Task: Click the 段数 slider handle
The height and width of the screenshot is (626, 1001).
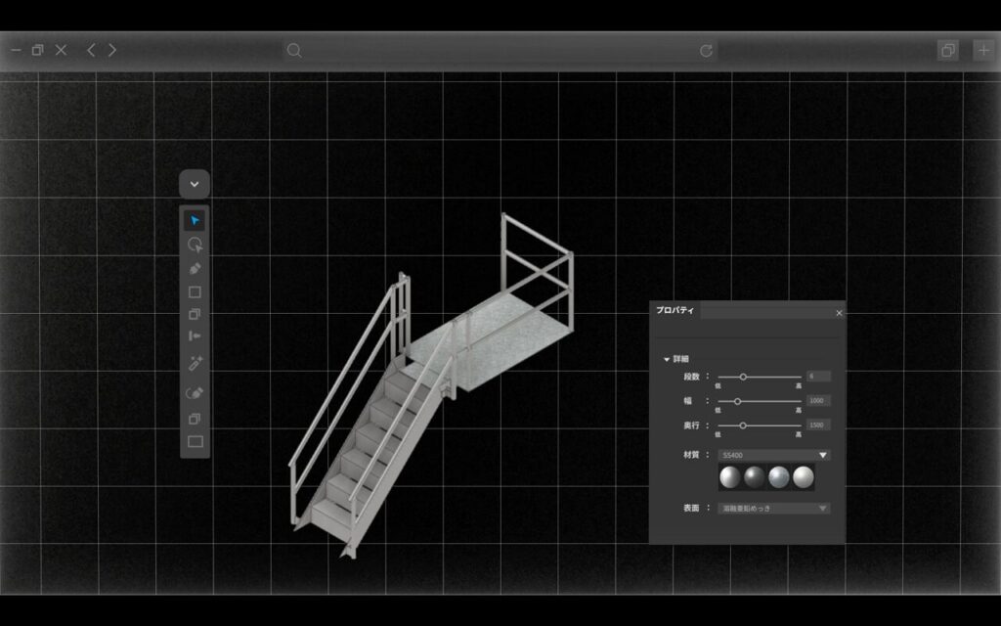Action: coord(743,377)
